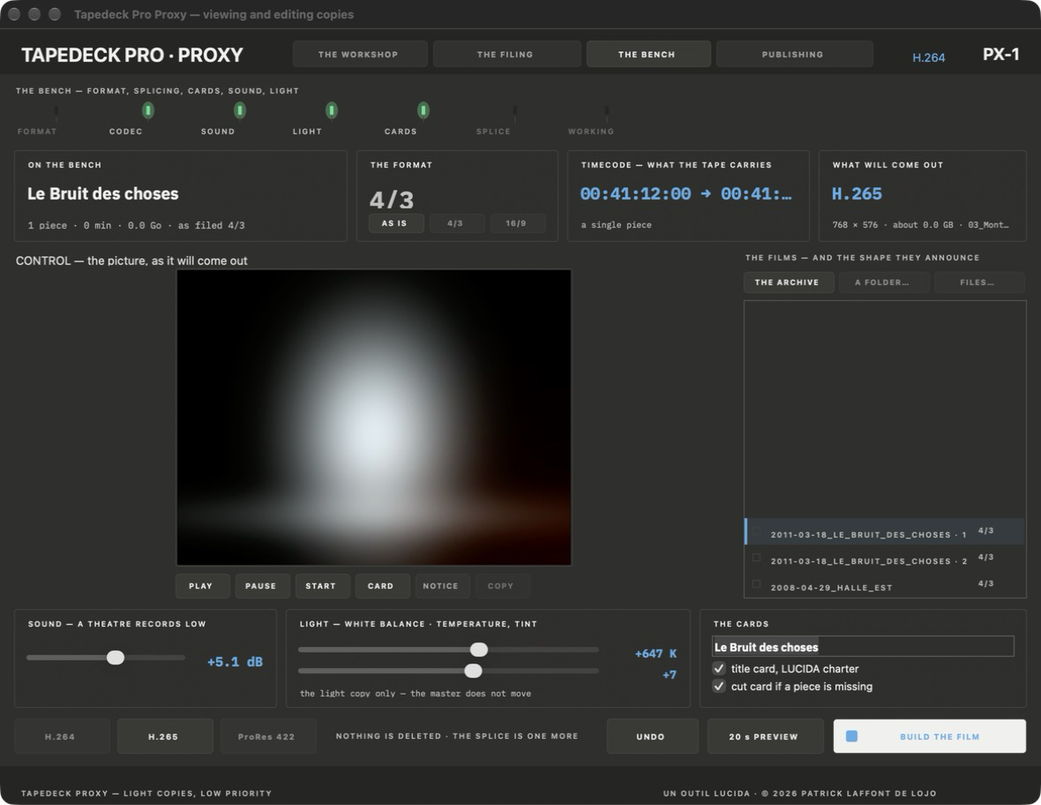
Task: Click BUILD THE FILM
Action: (x=930, y=736)
